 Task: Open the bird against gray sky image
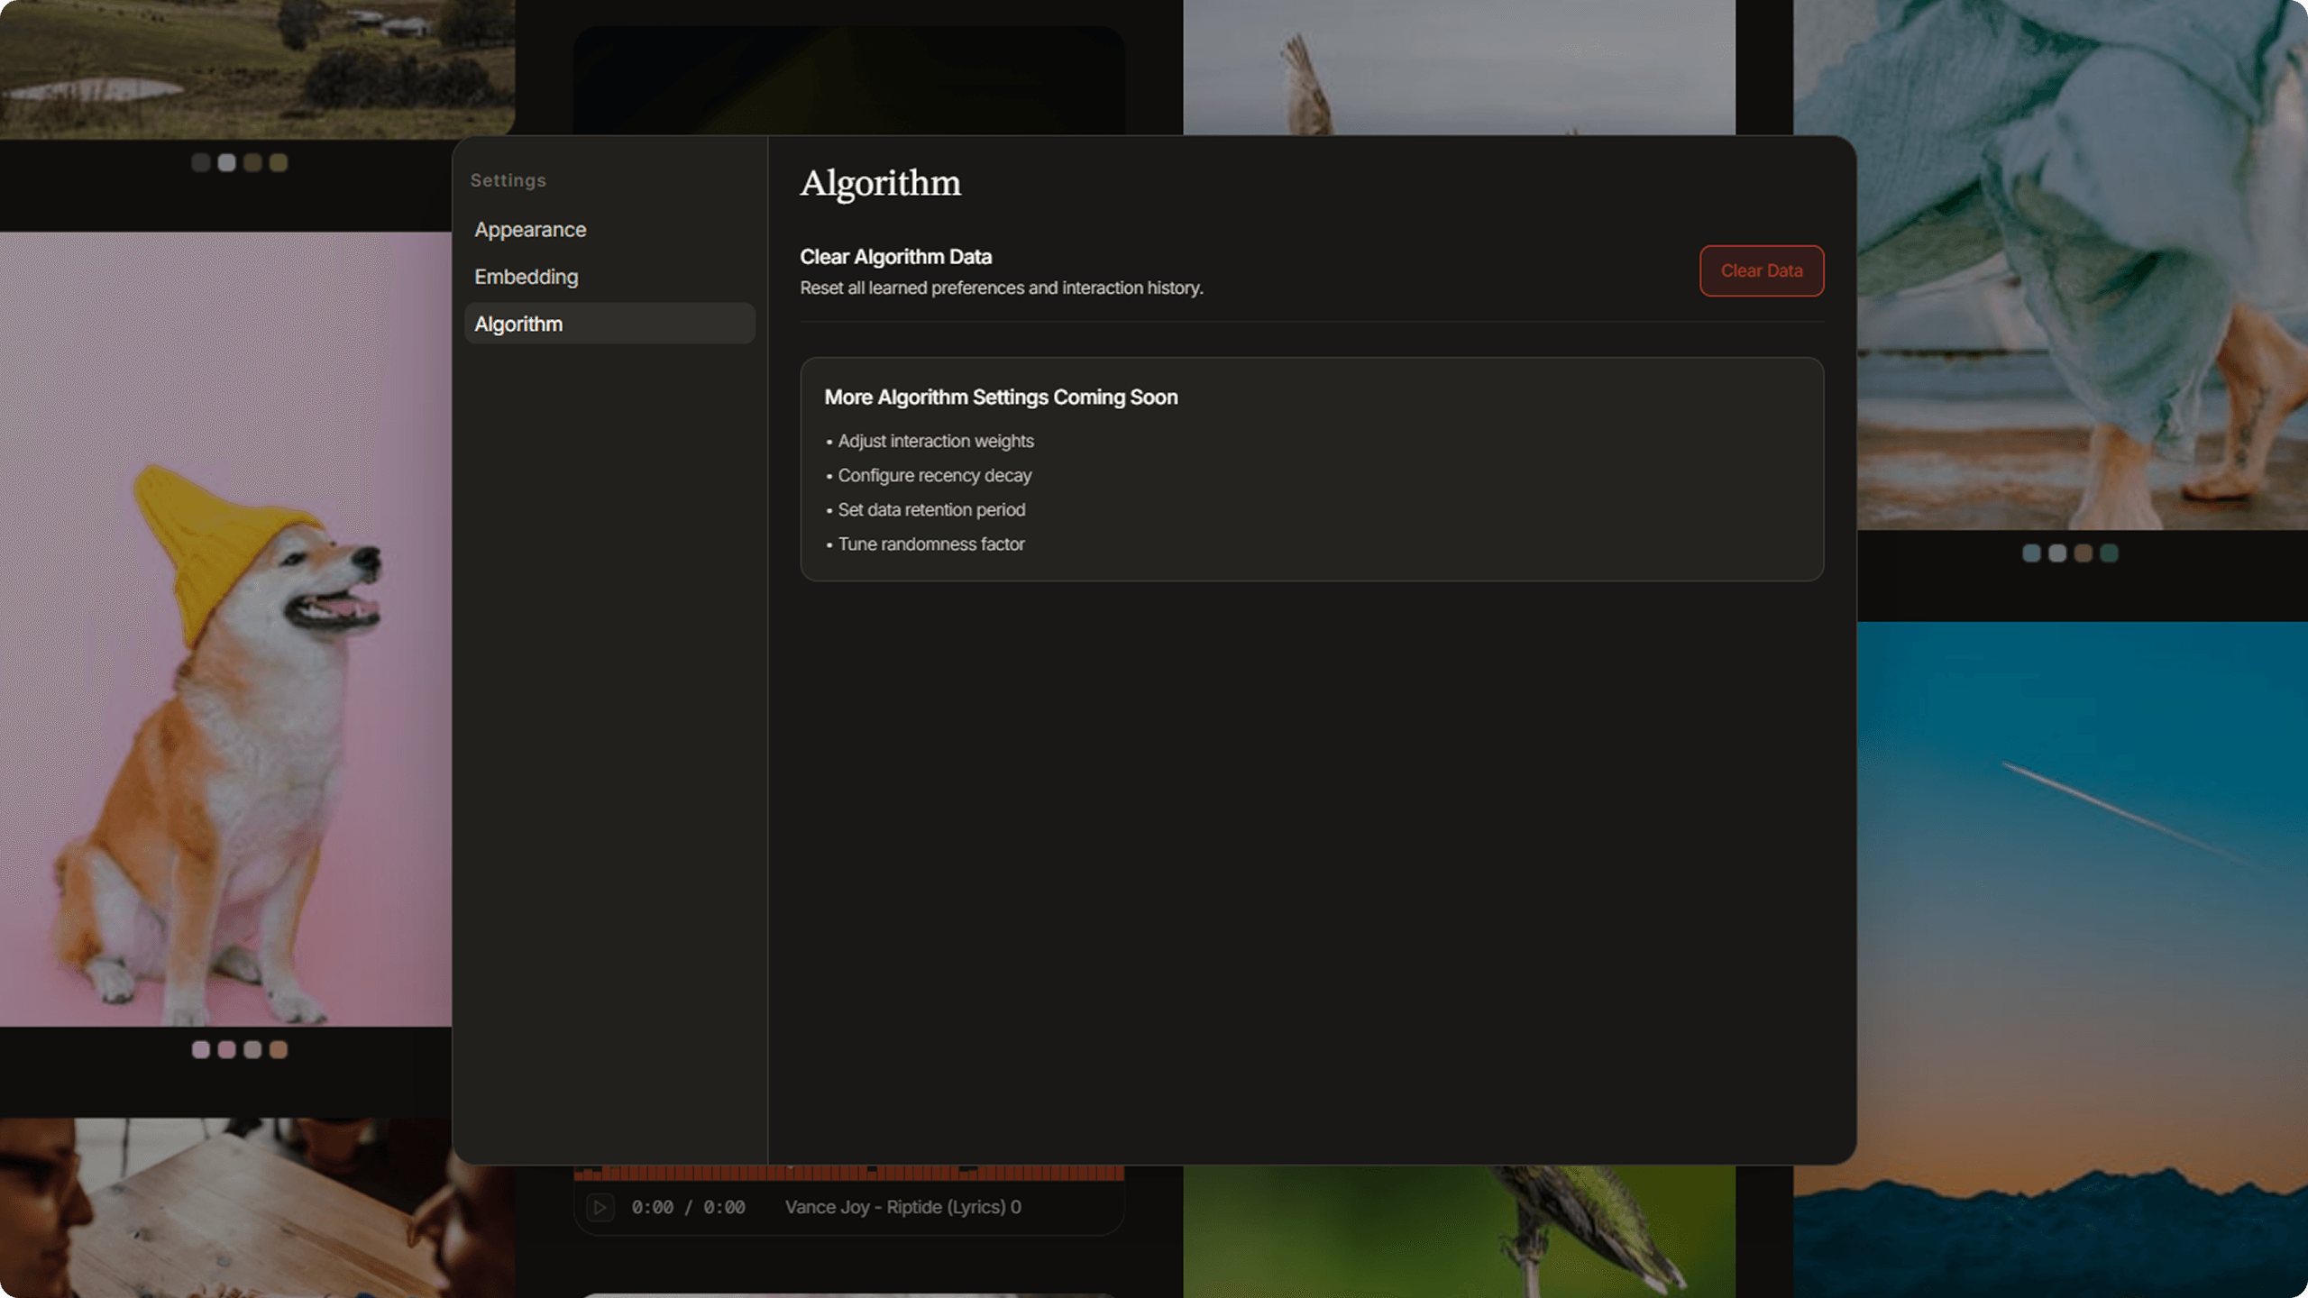(x=1459, y=68)
